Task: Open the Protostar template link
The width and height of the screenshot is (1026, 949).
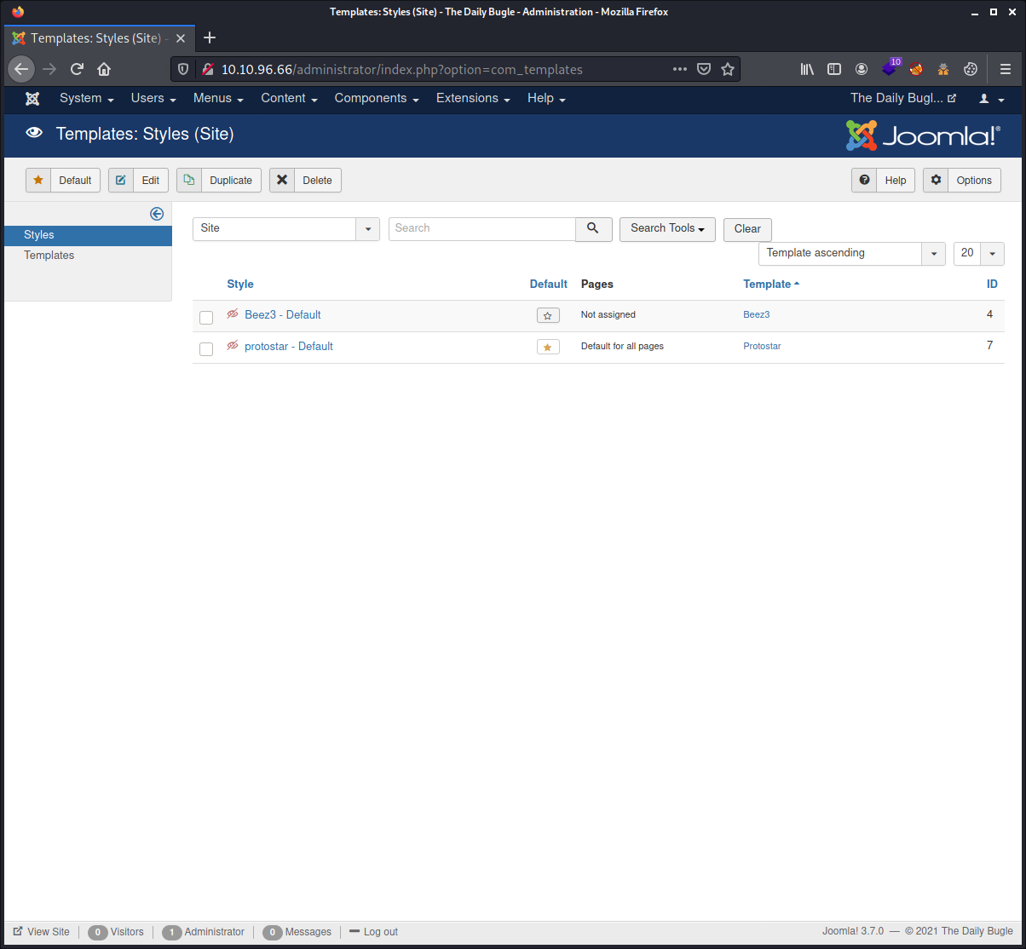Action: click(x=762, y=347)
